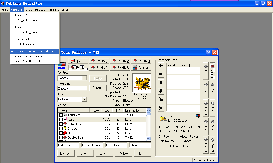The width and height of the screenshot is (273, 163).
Task: Check the Aerial Ace move checkbox
Action: tap(61, 115)
